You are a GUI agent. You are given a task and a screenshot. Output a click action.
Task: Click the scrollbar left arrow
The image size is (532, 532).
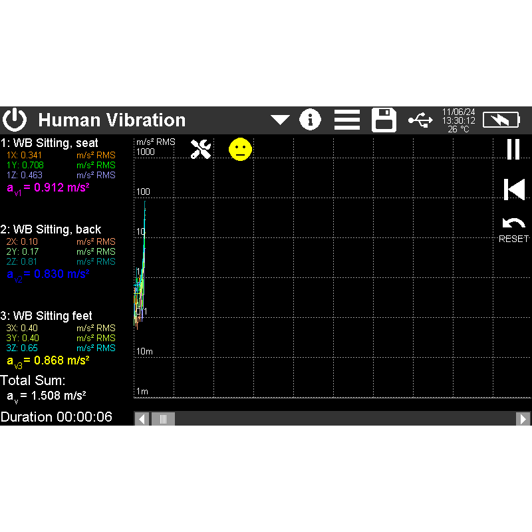point(142,419)
